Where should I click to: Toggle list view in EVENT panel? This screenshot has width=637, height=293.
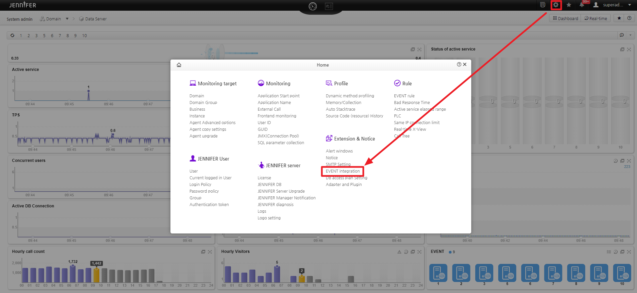[x=609, y=252]
